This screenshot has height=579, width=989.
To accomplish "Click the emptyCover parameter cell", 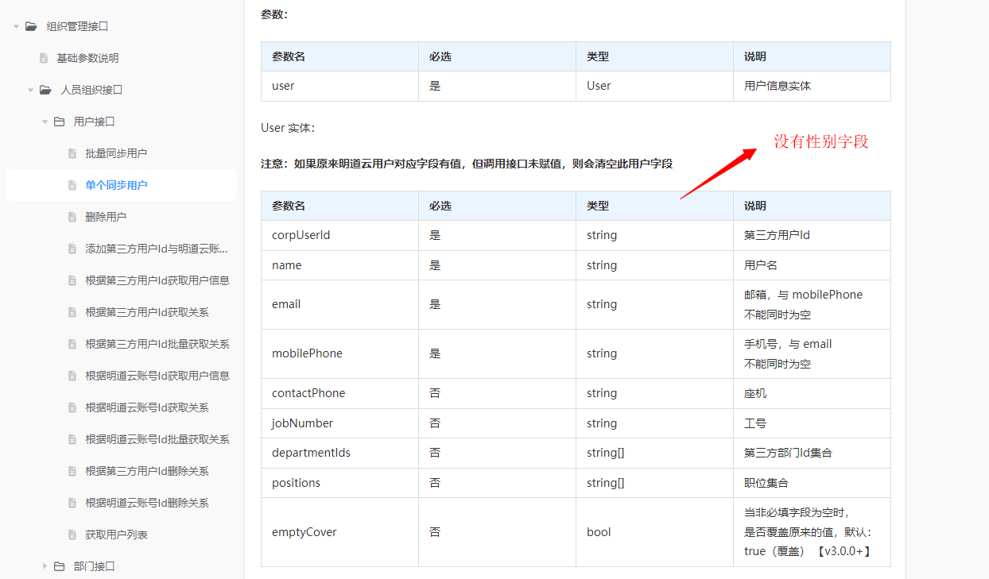I will (304, 532).
